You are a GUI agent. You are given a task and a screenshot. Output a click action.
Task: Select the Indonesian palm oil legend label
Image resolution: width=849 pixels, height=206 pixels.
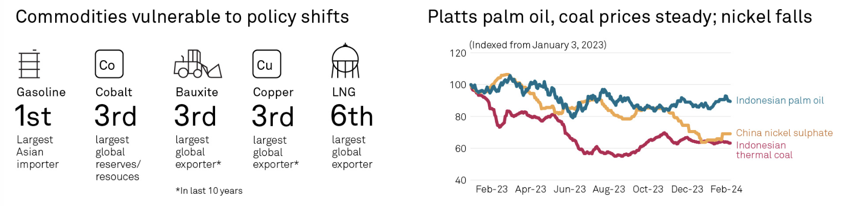click(x=780, y=100)
